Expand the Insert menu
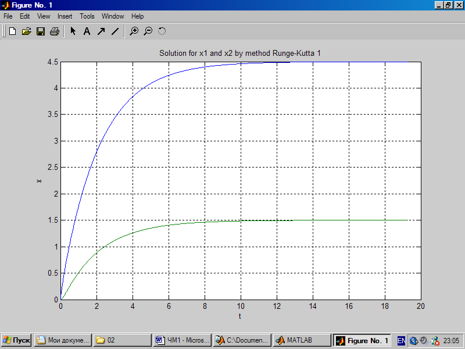Viewport: 465px width, 349px height. tap(65, 16)
